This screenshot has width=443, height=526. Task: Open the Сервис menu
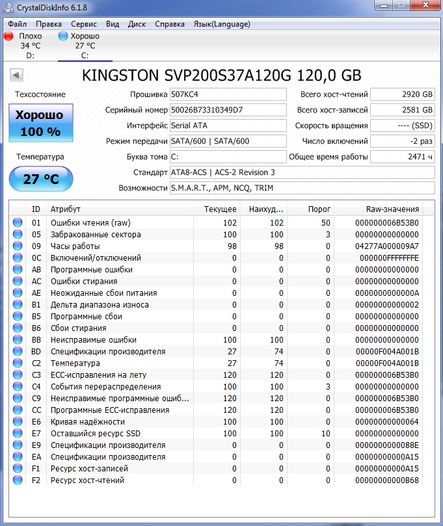click(x=84, y=24)
